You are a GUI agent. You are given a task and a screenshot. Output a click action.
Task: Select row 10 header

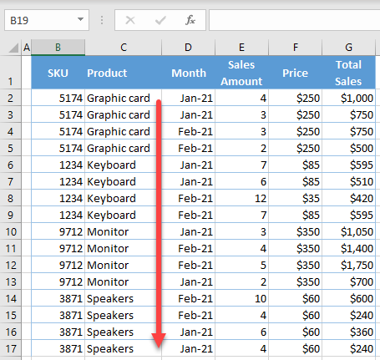(11, 231)
